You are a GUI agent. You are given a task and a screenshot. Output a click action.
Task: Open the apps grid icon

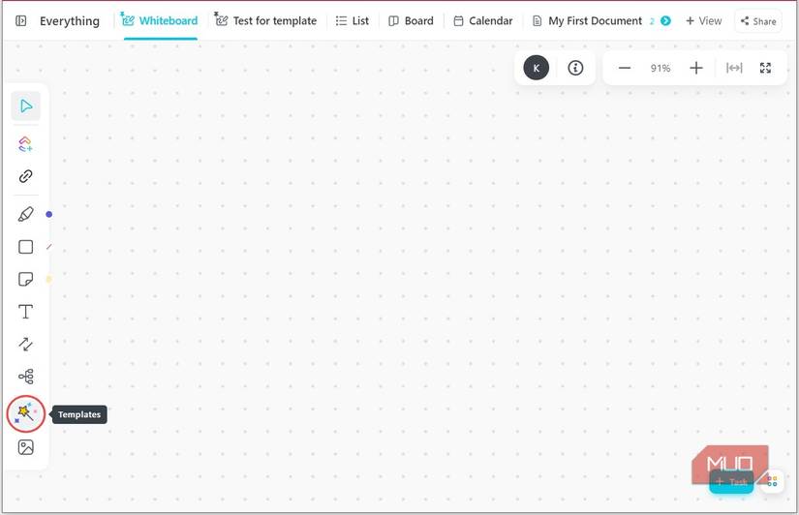pos(772,481)
